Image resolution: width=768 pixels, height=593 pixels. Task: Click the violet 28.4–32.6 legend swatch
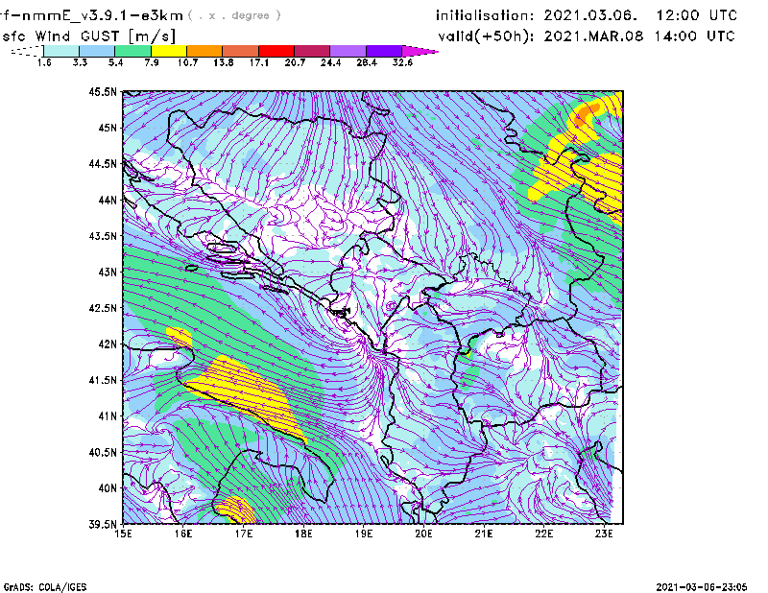[384, 51]
